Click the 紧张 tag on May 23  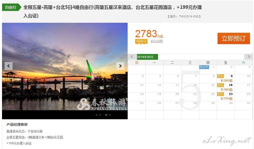[x=220, y=94]
